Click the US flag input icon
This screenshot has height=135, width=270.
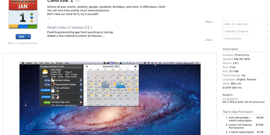pyautogui.click(x=156, y=63)
